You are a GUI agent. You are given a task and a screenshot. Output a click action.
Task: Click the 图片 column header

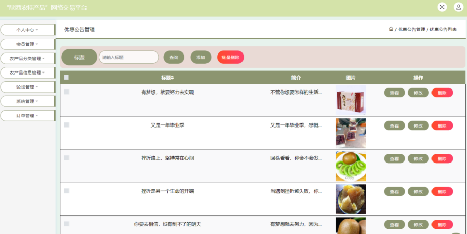coord(351,78)
